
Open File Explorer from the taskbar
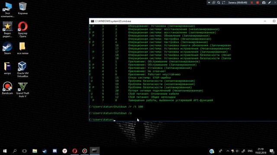click(35, 151)
